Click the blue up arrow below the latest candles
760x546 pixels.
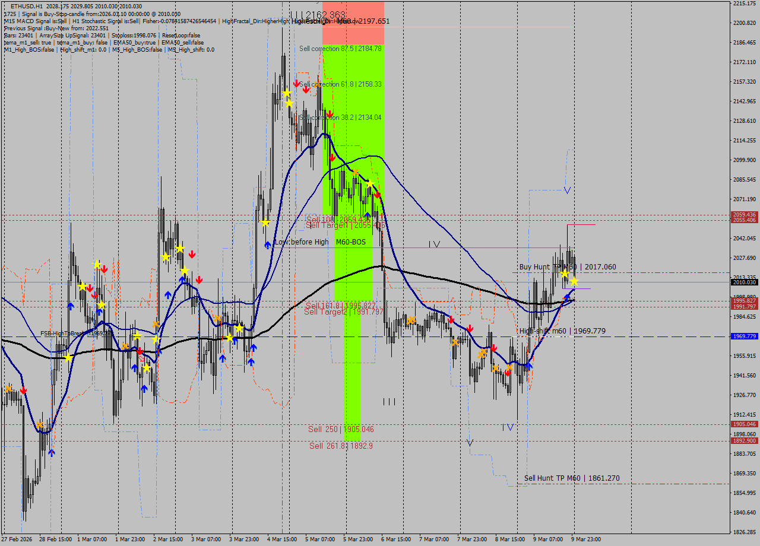pos(568,297)
